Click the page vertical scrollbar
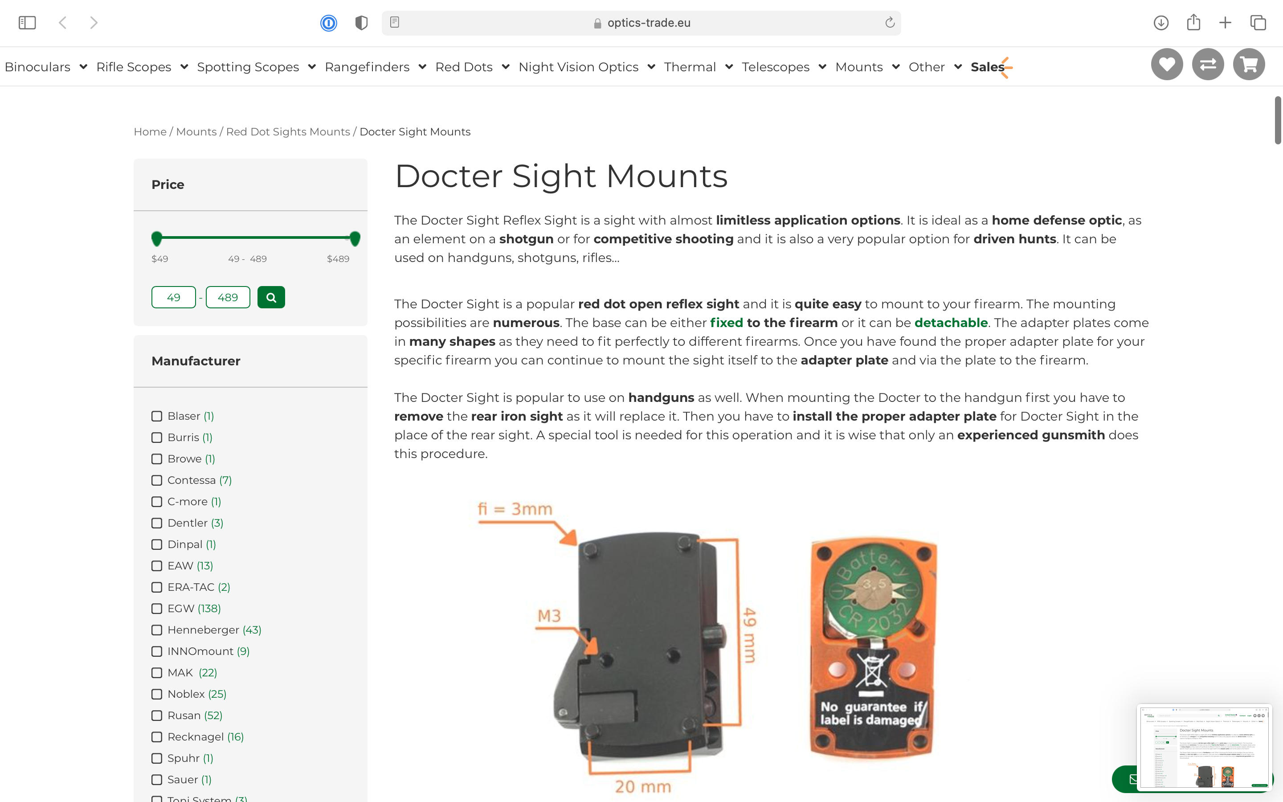Viewport: 1283px width, 802px height. point(1278,120)
